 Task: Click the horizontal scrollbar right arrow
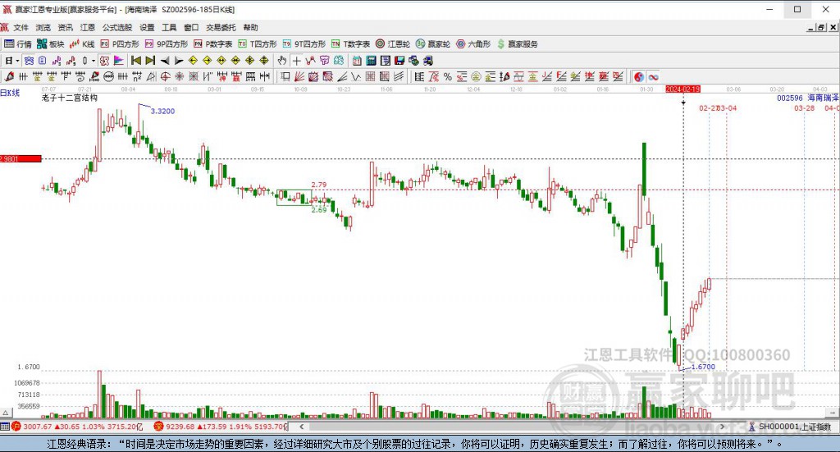click(723, 427)
